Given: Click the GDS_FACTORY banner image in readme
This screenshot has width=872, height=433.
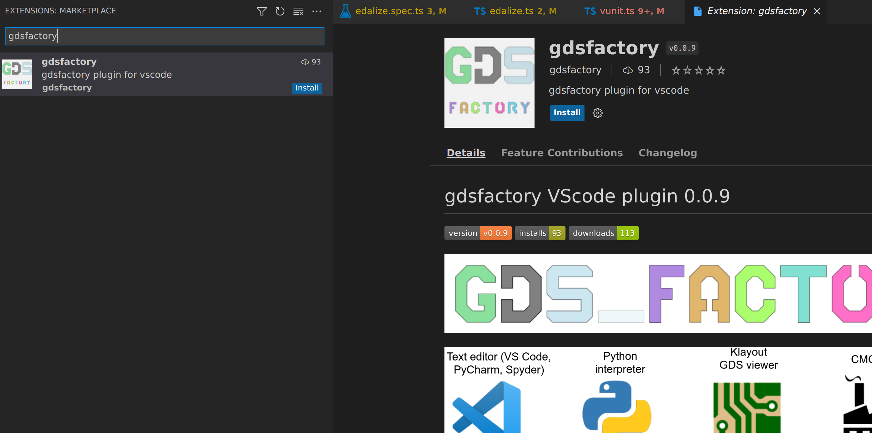Looking at the screenshot, I should click(x=658, y=294).
